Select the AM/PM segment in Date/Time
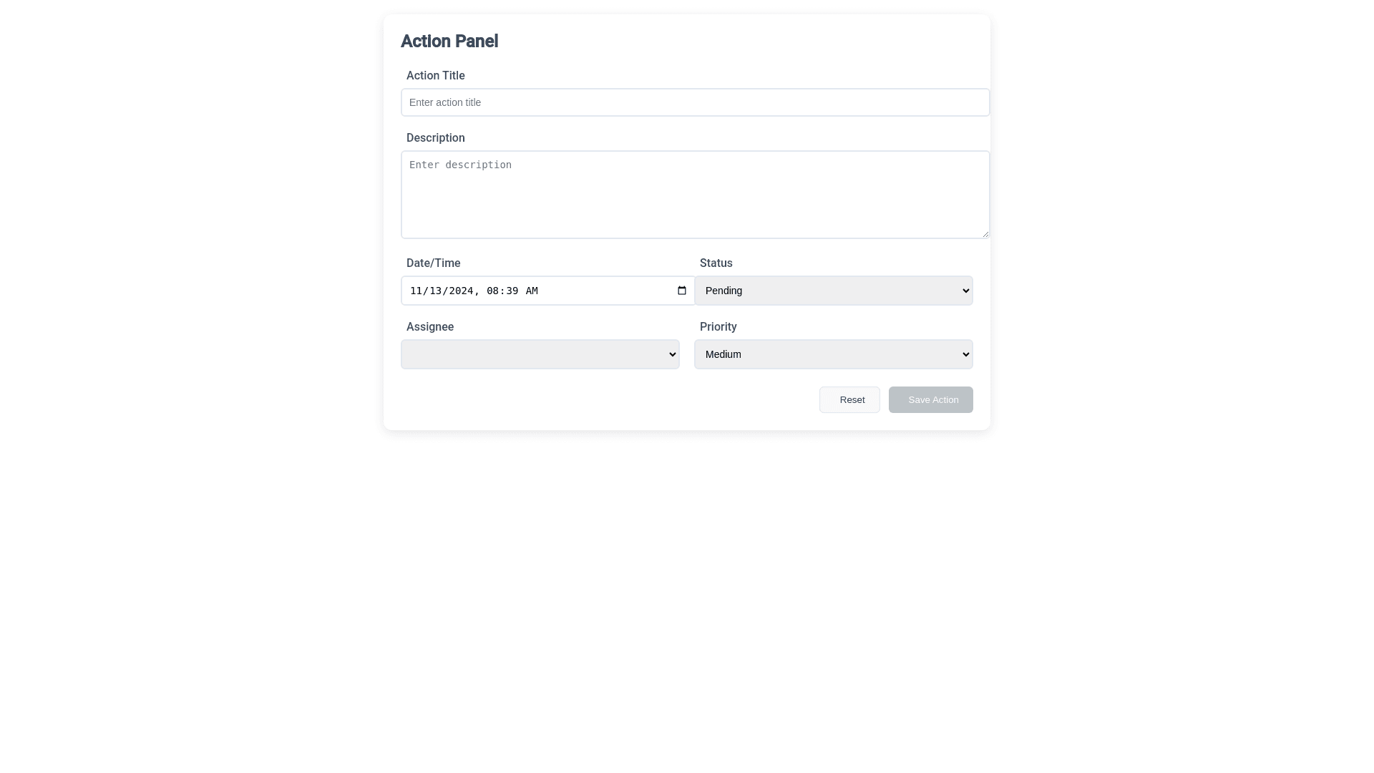 531,291
